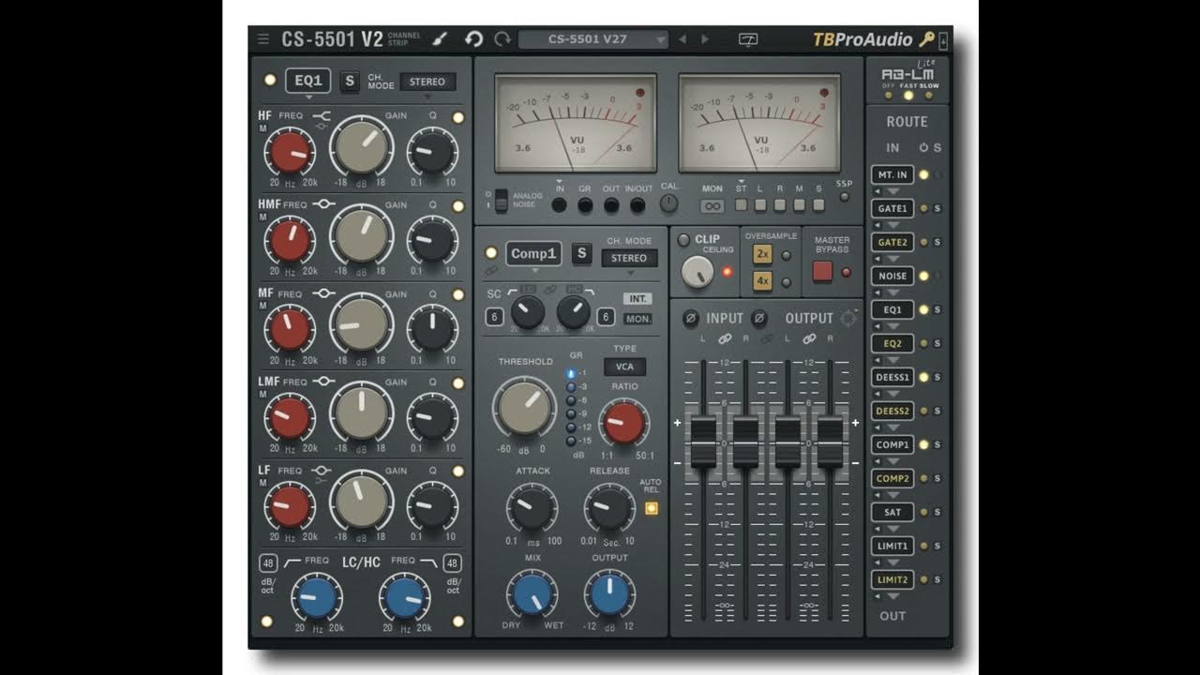1200x675 pixels.
Task: Open the compressor TYPE VCA dropdown
Action: 624,367
